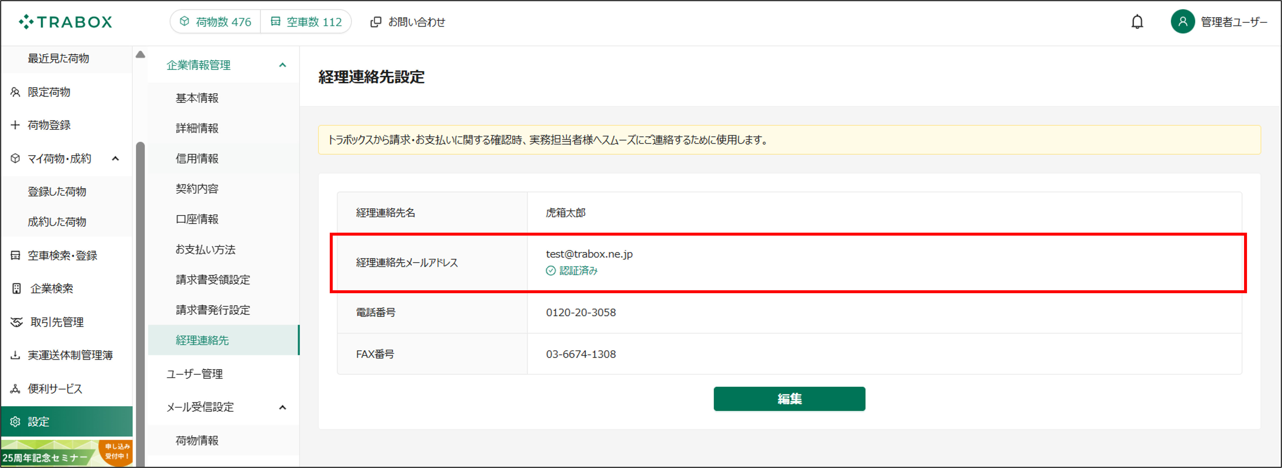The image size is (1282, 468).
Task: Click the 電話番号 label
Action: coord(376,313)
